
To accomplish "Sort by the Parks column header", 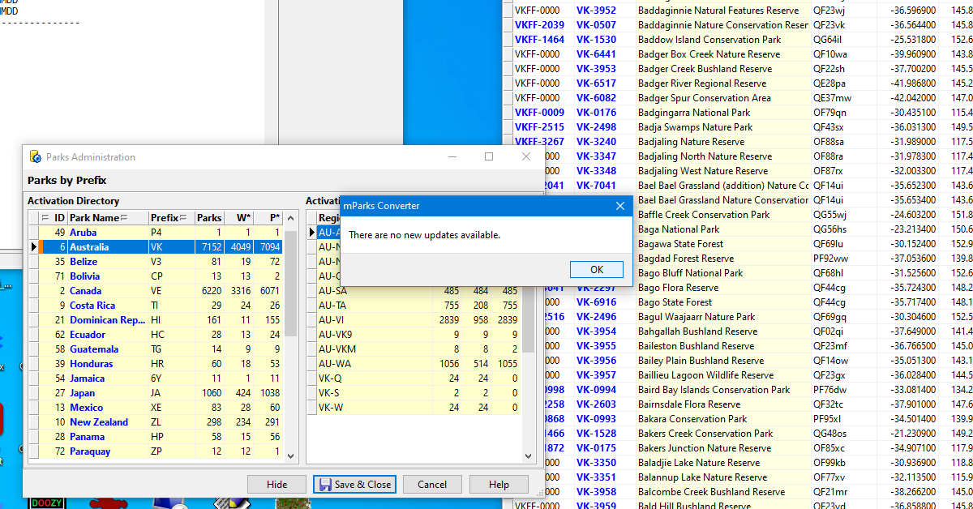I will 209,218.
